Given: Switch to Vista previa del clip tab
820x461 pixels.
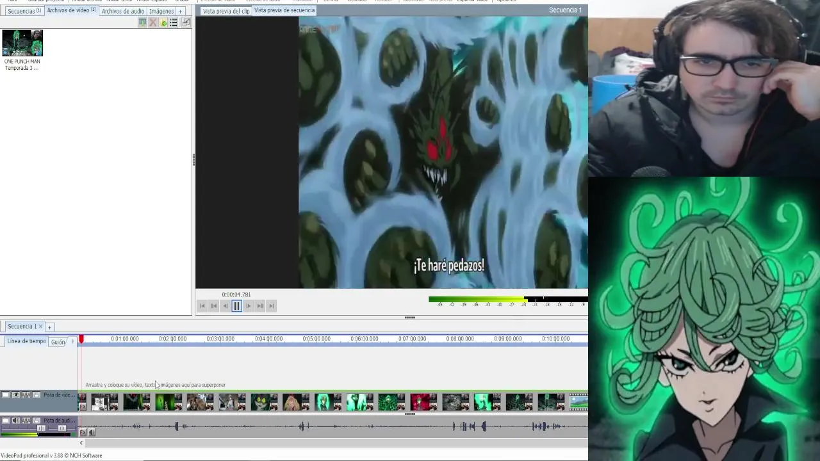Looking at the screenshot, I should tap(226, 11).
